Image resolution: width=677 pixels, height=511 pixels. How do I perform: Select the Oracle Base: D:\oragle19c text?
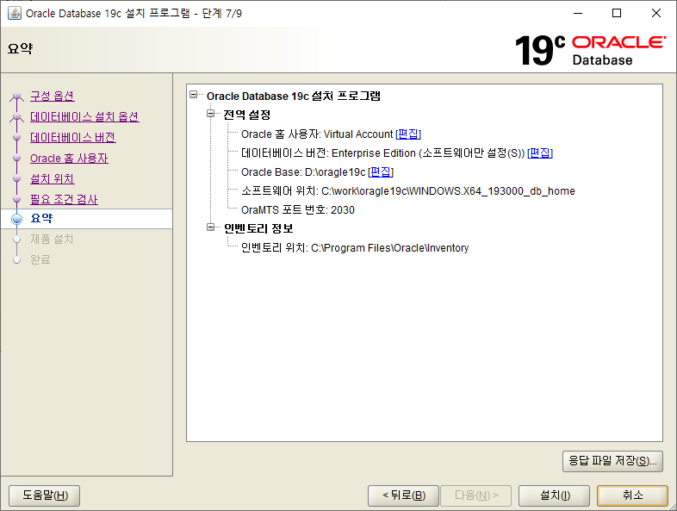click(x=303, y=172)
